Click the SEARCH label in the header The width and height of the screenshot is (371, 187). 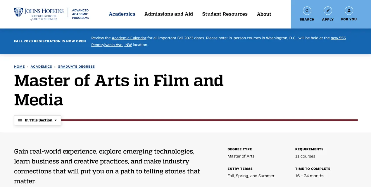pyautogui.click(x=307, y=20)
